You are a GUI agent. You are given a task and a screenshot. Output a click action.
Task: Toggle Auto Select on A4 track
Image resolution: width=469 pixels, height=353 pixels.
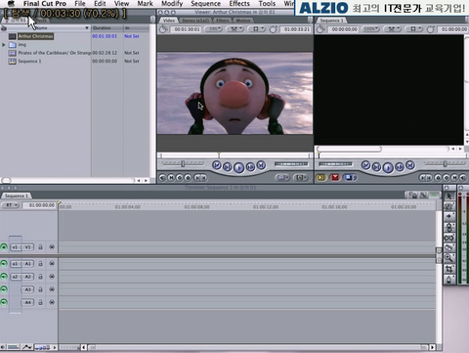tap(52, 302)
